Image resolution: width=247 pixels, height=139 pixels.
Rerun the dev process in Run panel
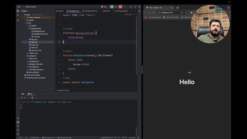22,98
